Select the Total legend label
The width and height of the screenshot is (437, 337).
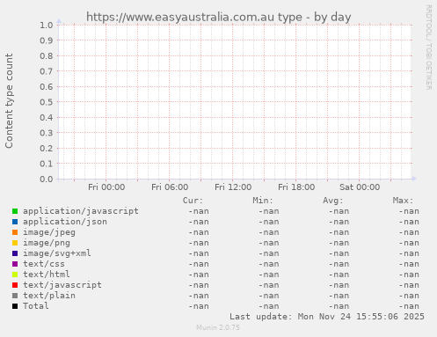coord(36,306)
